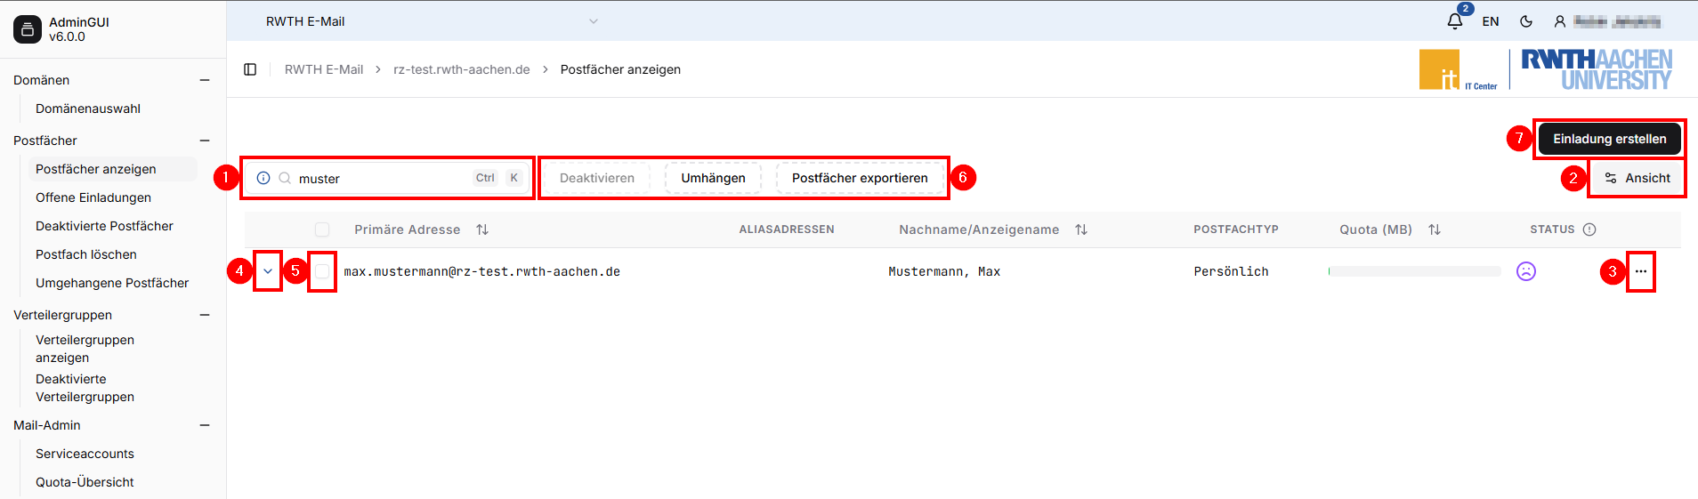Select all mailboxes header checkbox
Image resolution: width=1698 pixels, height=499 pixels.
[322, 229]
